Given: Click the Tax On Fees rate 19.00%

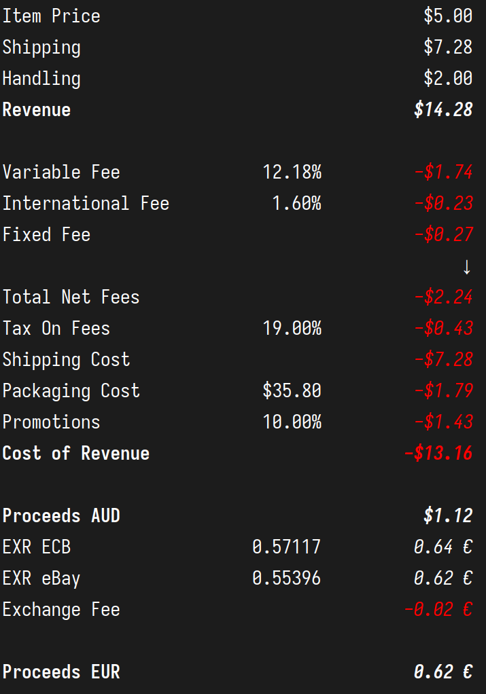Looking at the screenshot, I should coord(292,329).
